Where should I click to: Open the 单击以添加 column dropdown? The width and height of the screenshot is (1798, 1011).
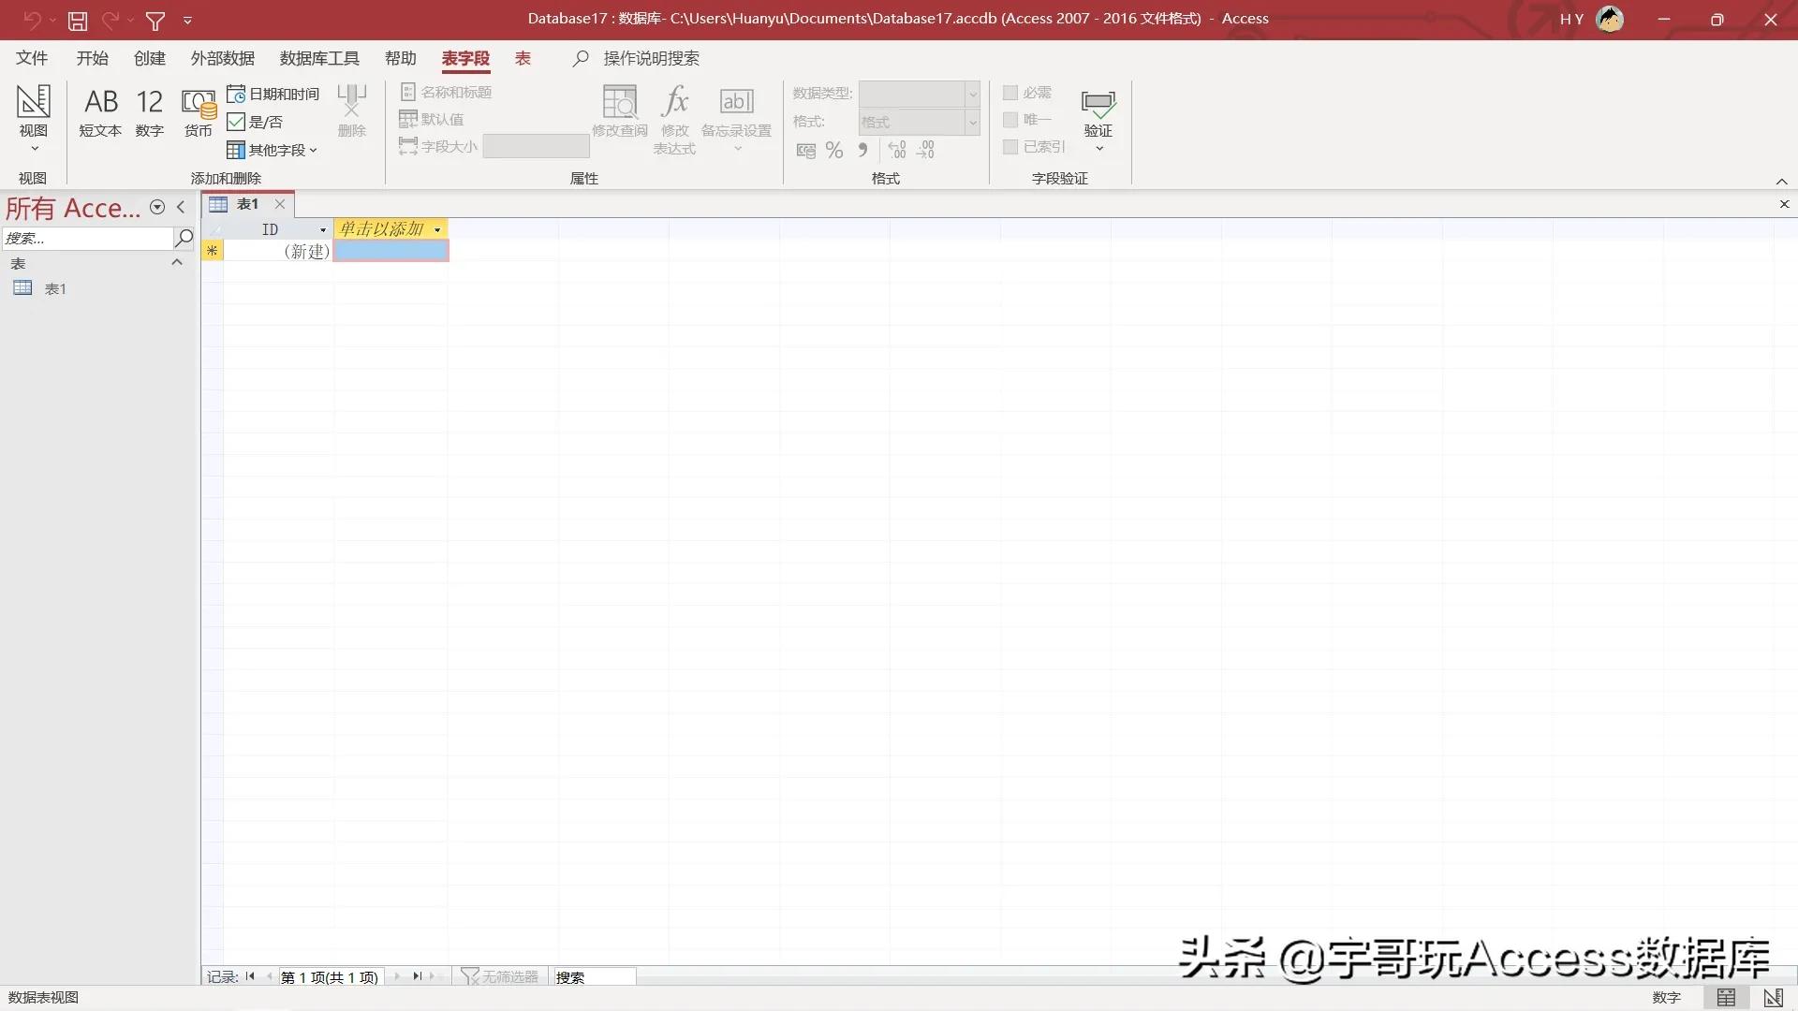coord(436,228)
